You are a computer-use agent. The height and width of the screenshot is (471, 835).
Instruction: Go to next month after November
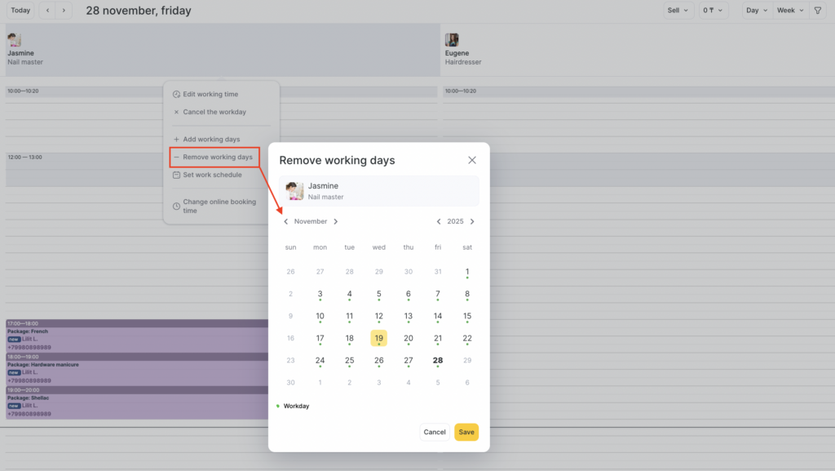[335, 221]
